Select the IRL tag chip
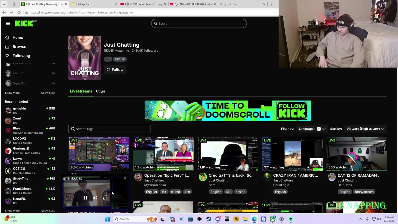Screen dimensions: 398x224 [x=108, y=59]
